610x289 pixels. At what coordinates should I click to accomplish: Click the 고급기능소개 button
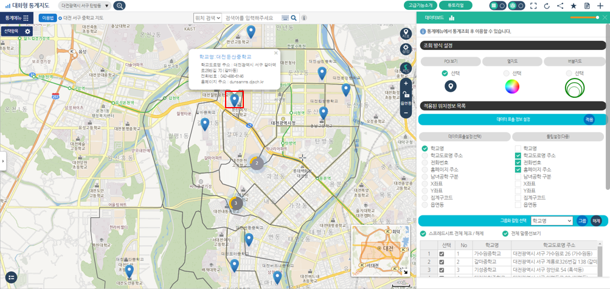(420, 5)
